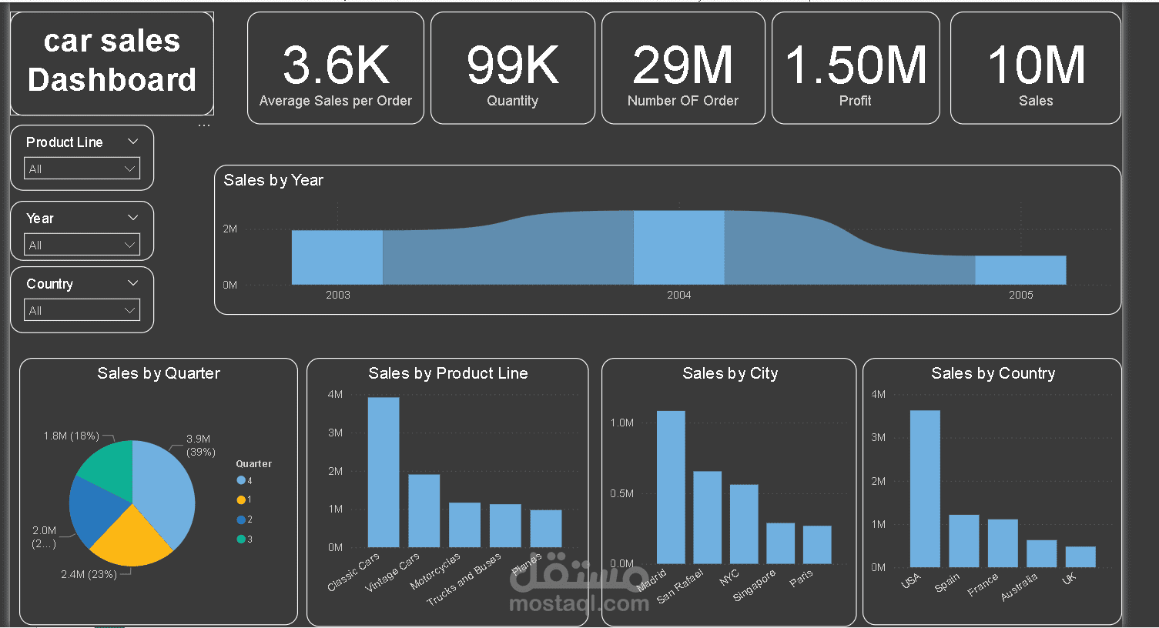The height and width of the screenshot is (628, 1159).
Task: Click the Sales by City chart title
Action: click(x=730, y=373)
